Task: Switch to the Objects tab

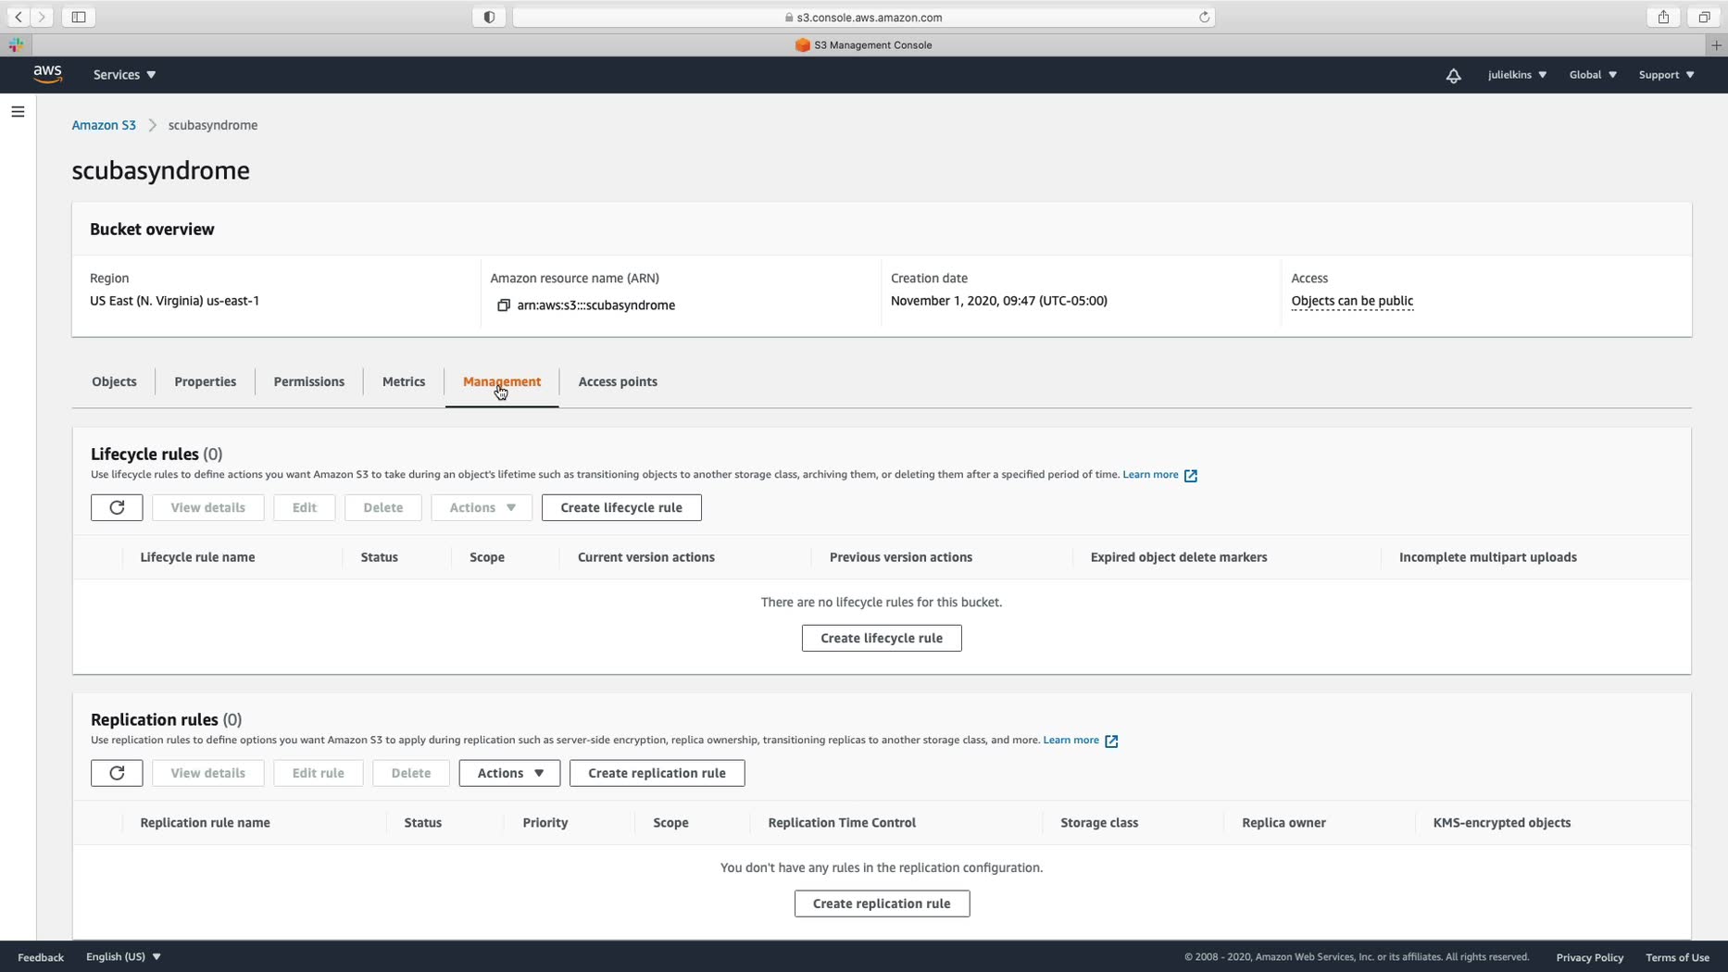Action: (x=114, y=381)
